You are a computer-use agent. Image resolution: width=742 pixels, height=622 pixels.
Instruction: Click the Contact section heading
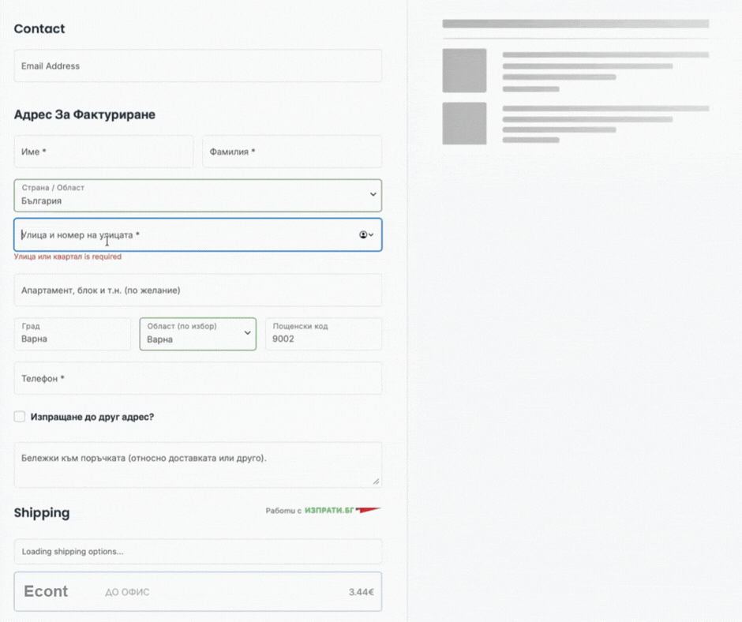coord(39,29)
